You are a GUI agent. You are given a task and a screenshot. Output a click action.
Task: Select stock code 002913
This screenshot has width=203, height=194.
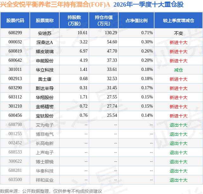point(15,78)
